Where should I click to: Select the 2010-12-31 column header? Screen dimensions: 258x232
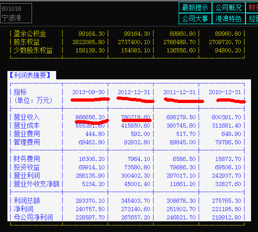click(x=225, y=92)
